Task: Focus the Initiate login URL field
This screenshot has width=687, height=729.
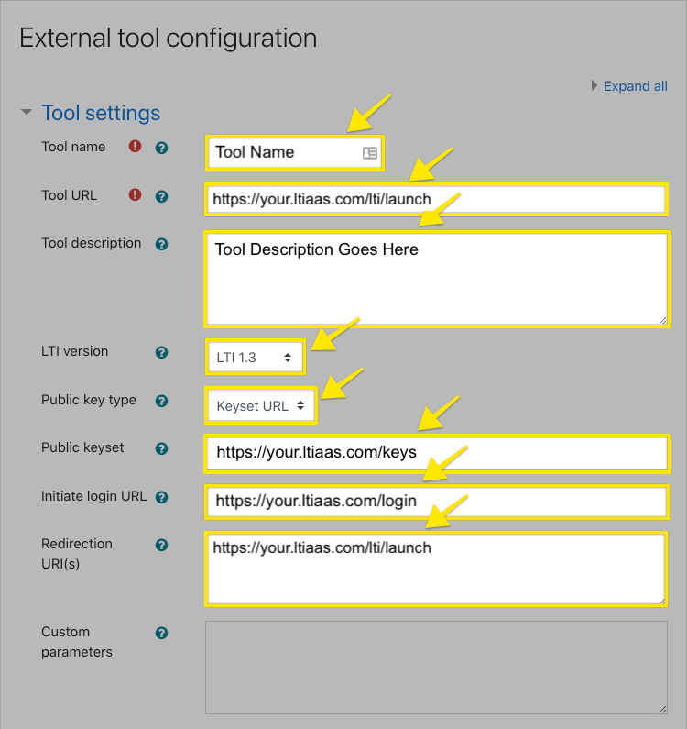Action: 437,502
